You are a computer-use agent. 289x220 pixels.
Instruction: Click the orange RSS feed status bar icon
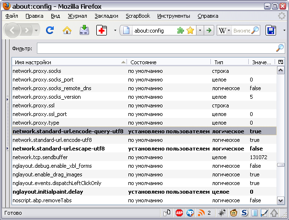point(201,213)
